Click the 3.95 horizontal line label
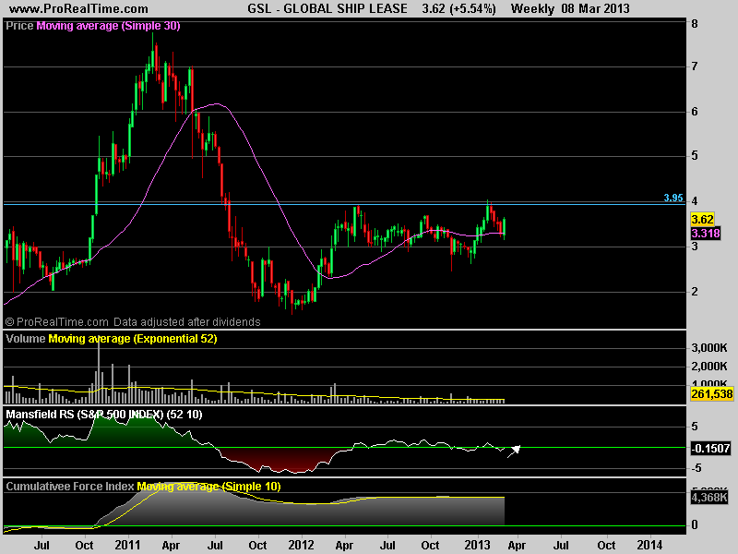The height and width of the screenshot is (554, 738). 673,198
